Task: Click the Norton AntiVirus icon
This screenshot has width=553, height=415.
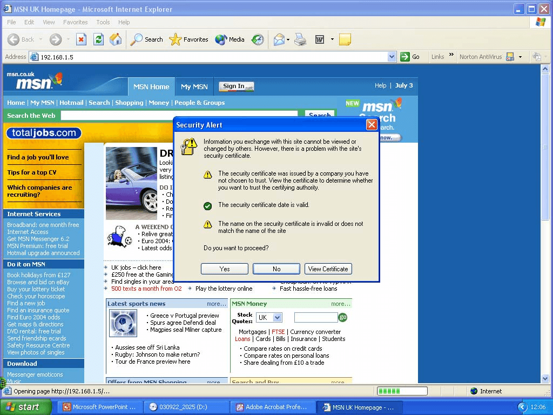Action: (x=510, y=57)
